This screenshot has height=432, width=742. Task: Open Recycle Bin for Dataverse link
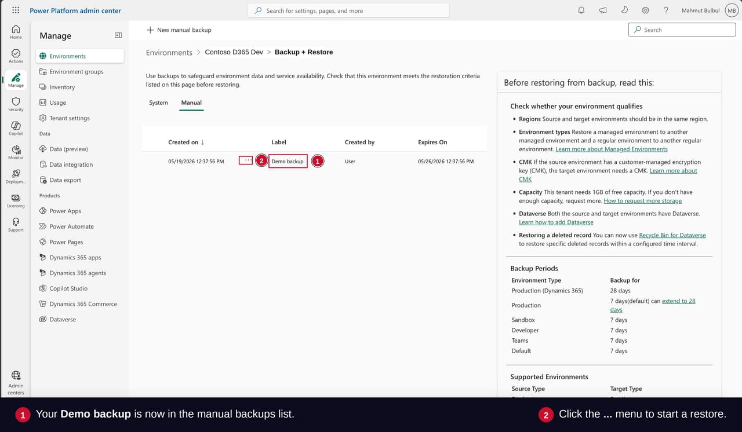(672, 235)
